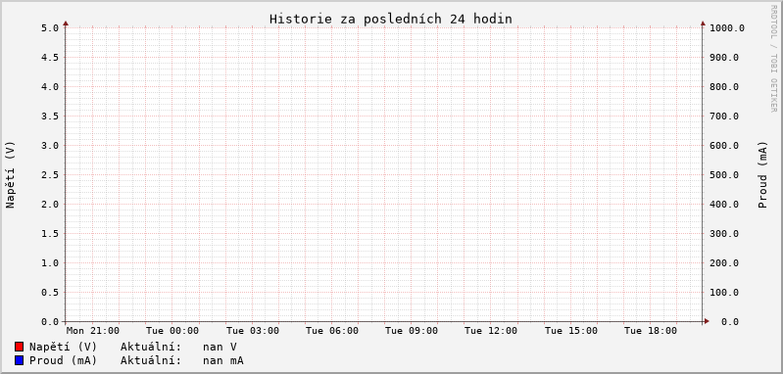Click the 'nan V' current voltage value
The height and width of the screenshot is (374, 783).
tap(220, 347)
